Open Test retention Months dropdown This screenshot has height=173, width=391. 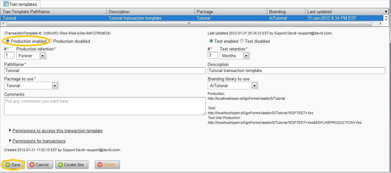tap(246, 56)
